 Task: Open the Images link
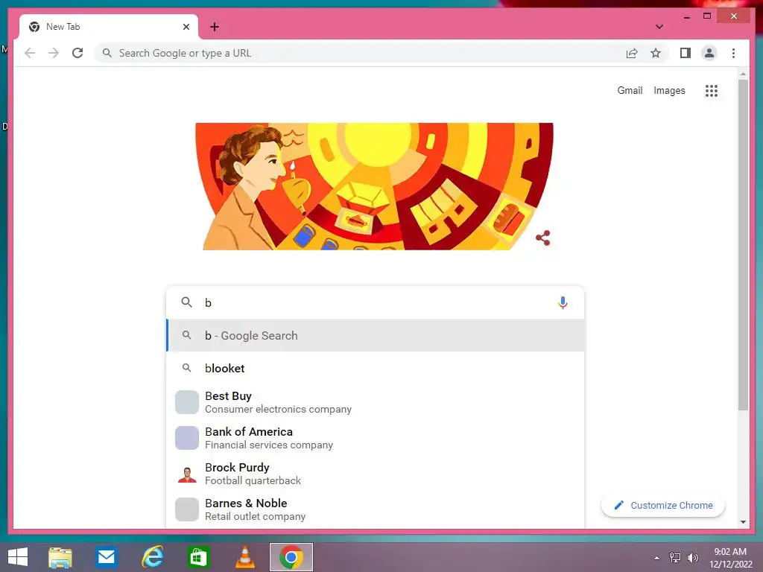[669, 90]
